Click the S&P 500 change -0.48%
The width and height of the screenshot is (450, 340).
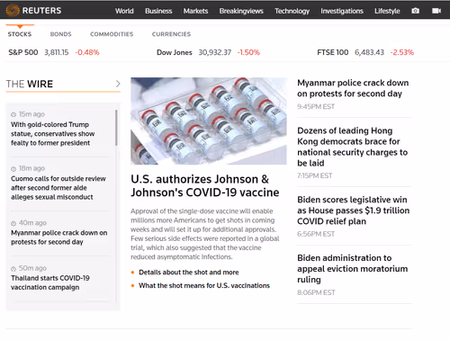pos(87,52)
